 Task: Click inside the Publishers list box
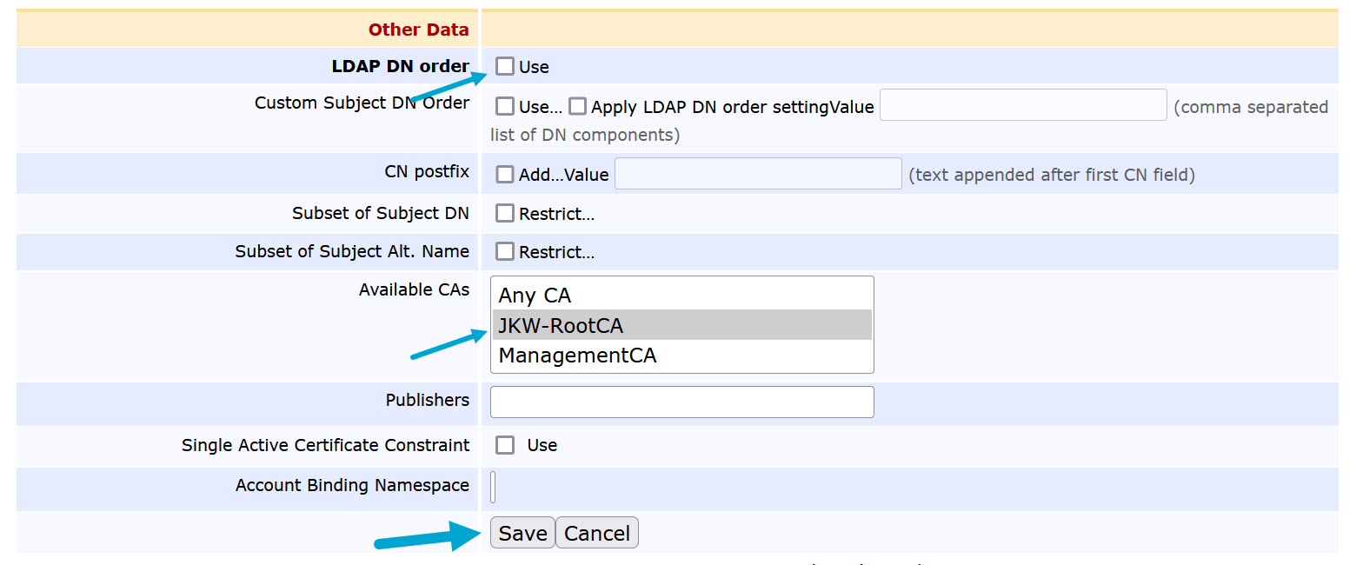point(681,402)
